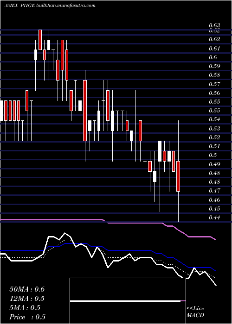The image size is (232, 324).
Task: Click the 0.49 price axis label
Action: pyautogui.click(x=214, y=164)
